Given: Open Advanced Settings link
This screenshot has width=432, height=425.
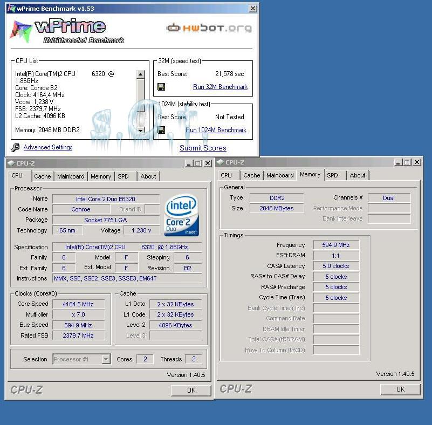Looking at the screenshot, I should pos(48,147).
